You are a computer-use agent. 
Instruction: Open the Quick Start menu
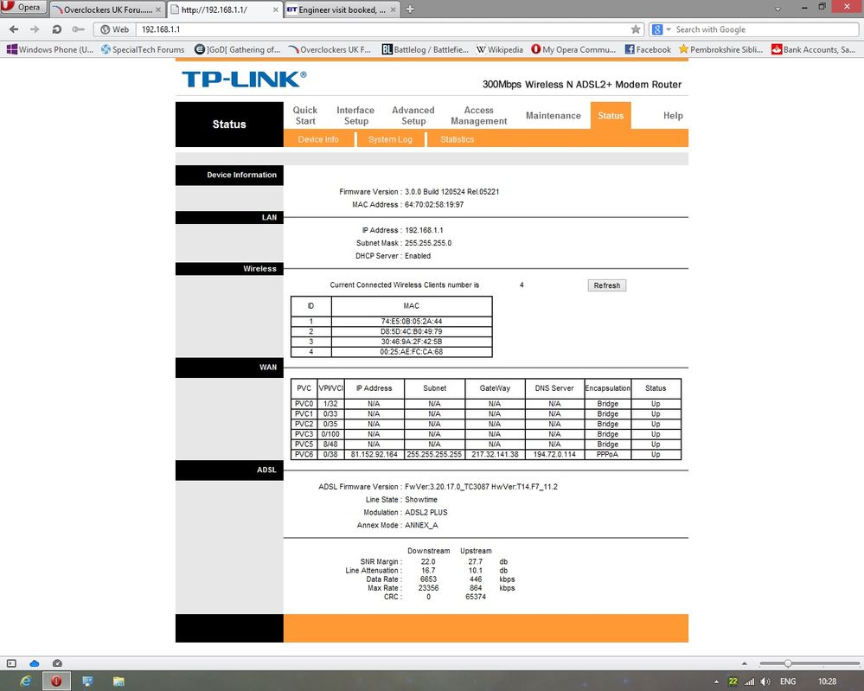[304, 115]
